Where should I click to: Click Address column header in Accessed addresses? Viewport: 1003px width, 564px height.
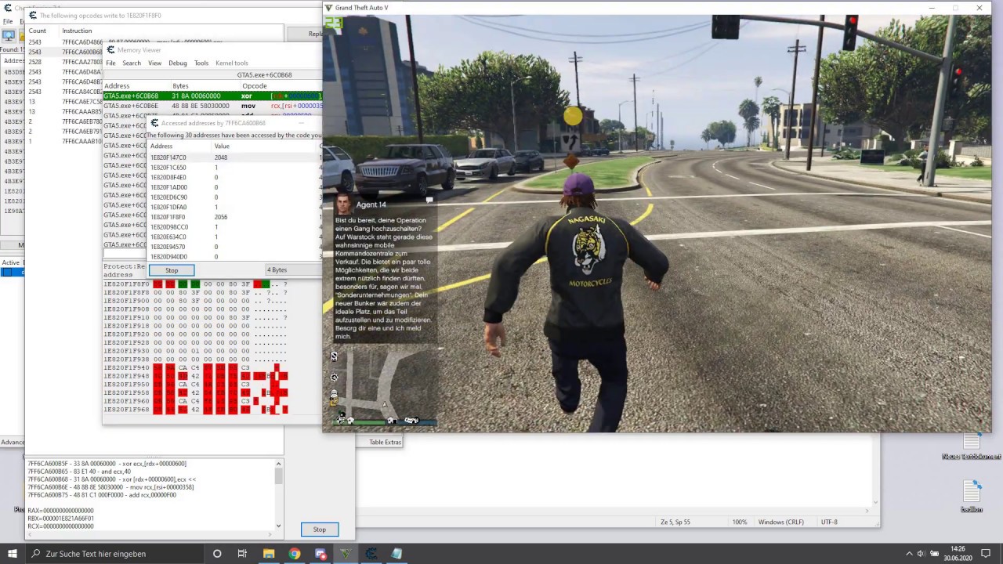179,146
